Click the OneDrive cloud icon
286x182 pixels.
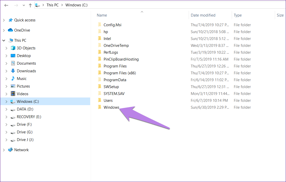[x=10, y=30]
